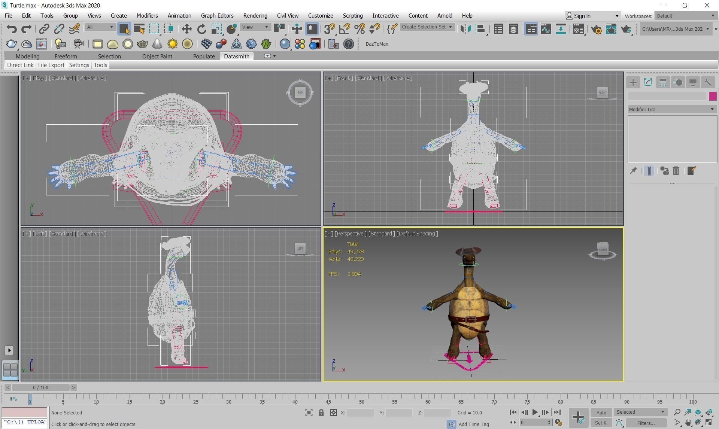719x429 pixels.
Task: Toggle Isolate Selection icon in status bar
Action: coord(309,413)
